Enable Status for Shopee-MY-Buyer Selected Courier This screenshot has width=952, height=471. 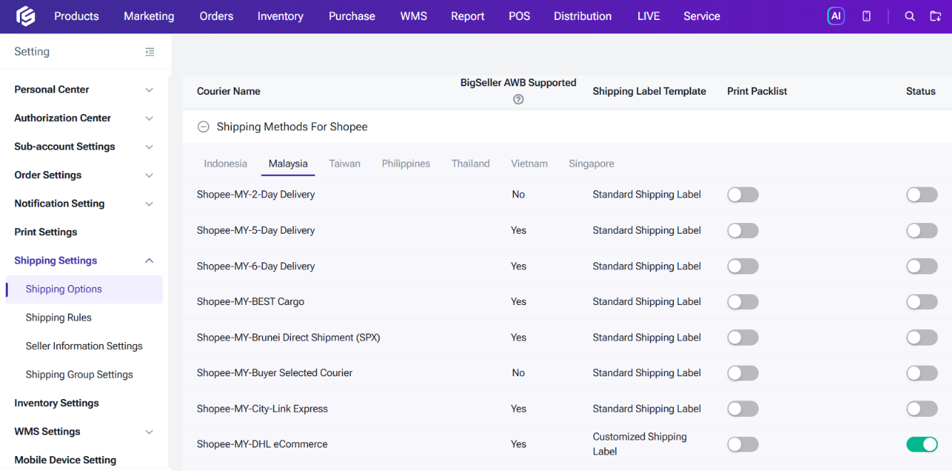922,373
